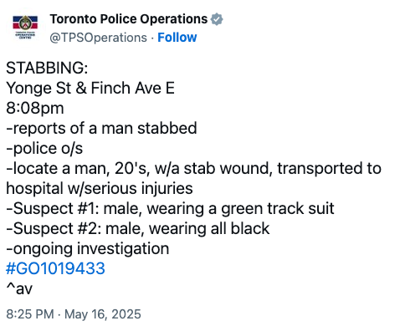Click the hospital w/serious injuries line
The height and width of the screenshot is (326, 400).
(x=100, y=188)
